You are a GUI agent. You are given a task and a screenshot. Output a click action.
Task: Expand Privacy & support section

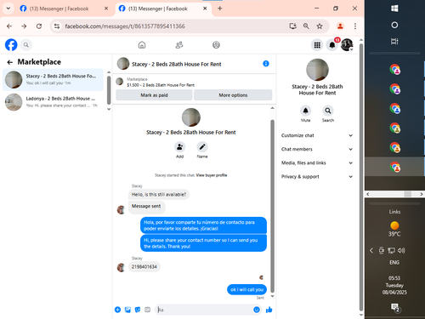317,176
